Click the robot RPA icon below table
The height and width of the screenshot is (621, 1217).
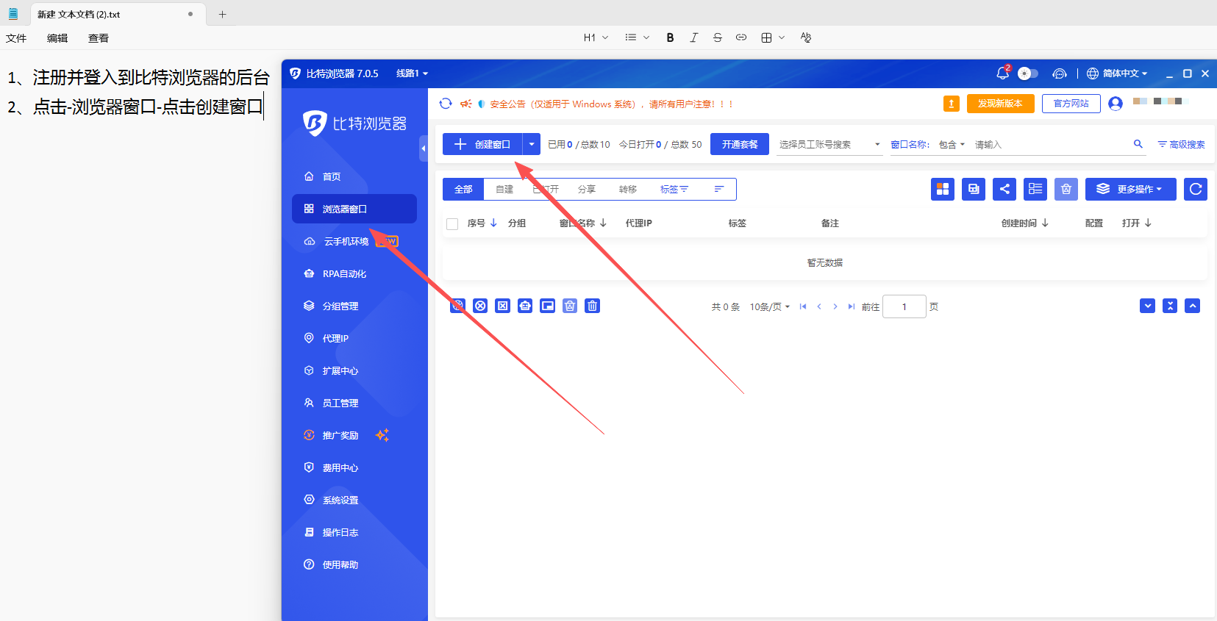[525, 306]
